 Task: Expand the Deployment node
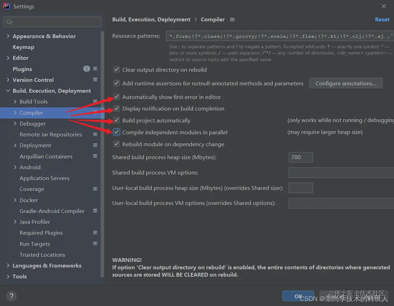click(15, 145)
